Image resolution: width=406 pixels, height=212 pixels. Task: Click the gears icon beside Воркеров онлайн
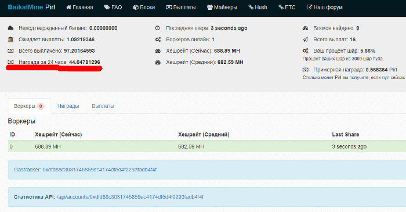point(158,39)
